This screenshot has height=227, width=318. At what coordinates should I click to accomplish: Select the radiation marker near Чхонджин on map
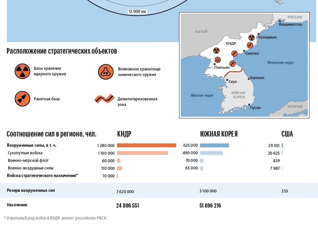252,38
